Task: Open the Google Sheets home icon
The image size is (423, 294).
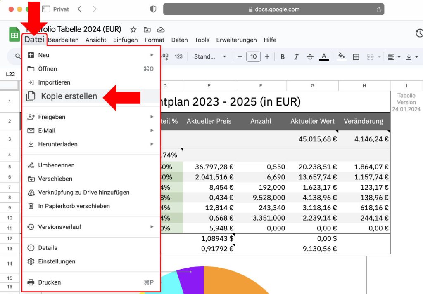Action: tap(14, 35)
